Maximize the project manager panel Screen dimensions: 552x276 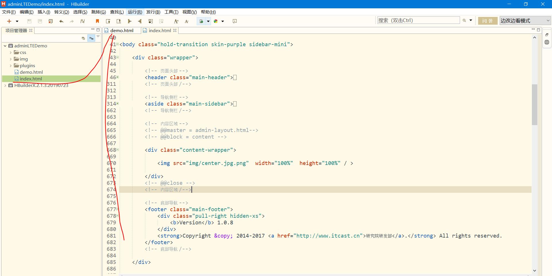98,30
